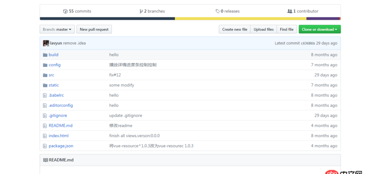Click the 'hello' message in .editorconfig row

click(x=114, y=105)
